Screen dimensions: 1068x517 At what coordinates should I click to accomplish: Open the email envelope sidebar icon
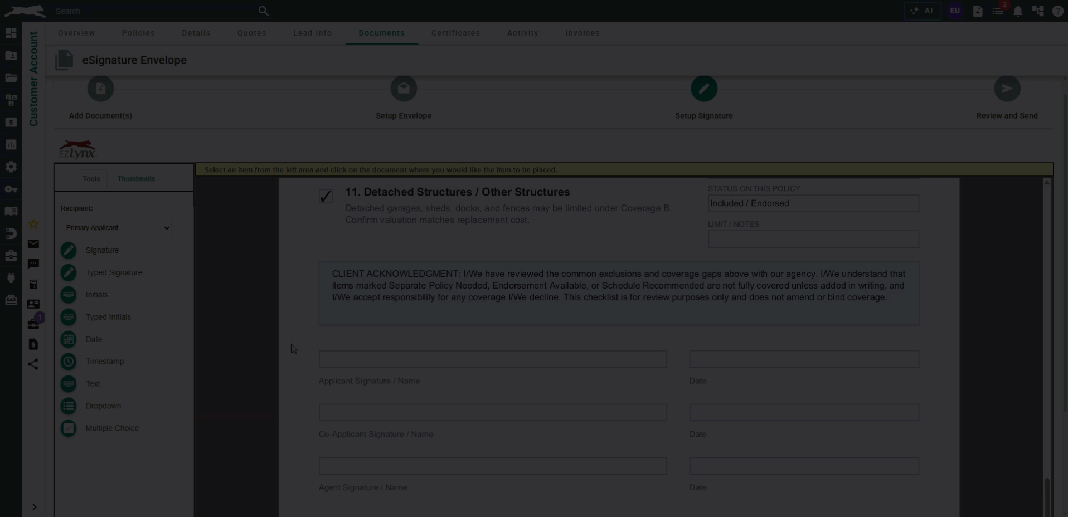(x=33, y=244)
